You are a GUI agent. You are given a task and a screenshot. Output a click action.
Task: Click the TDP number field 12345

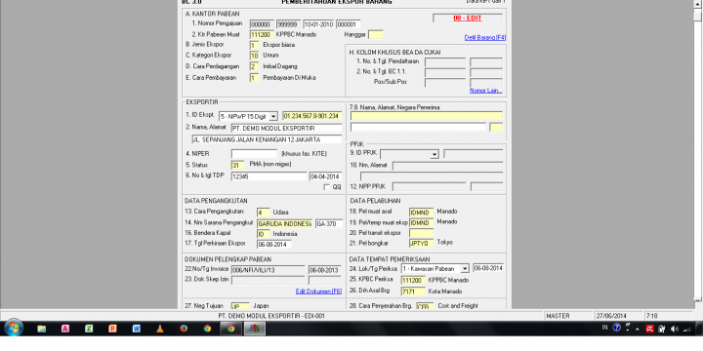269,176
